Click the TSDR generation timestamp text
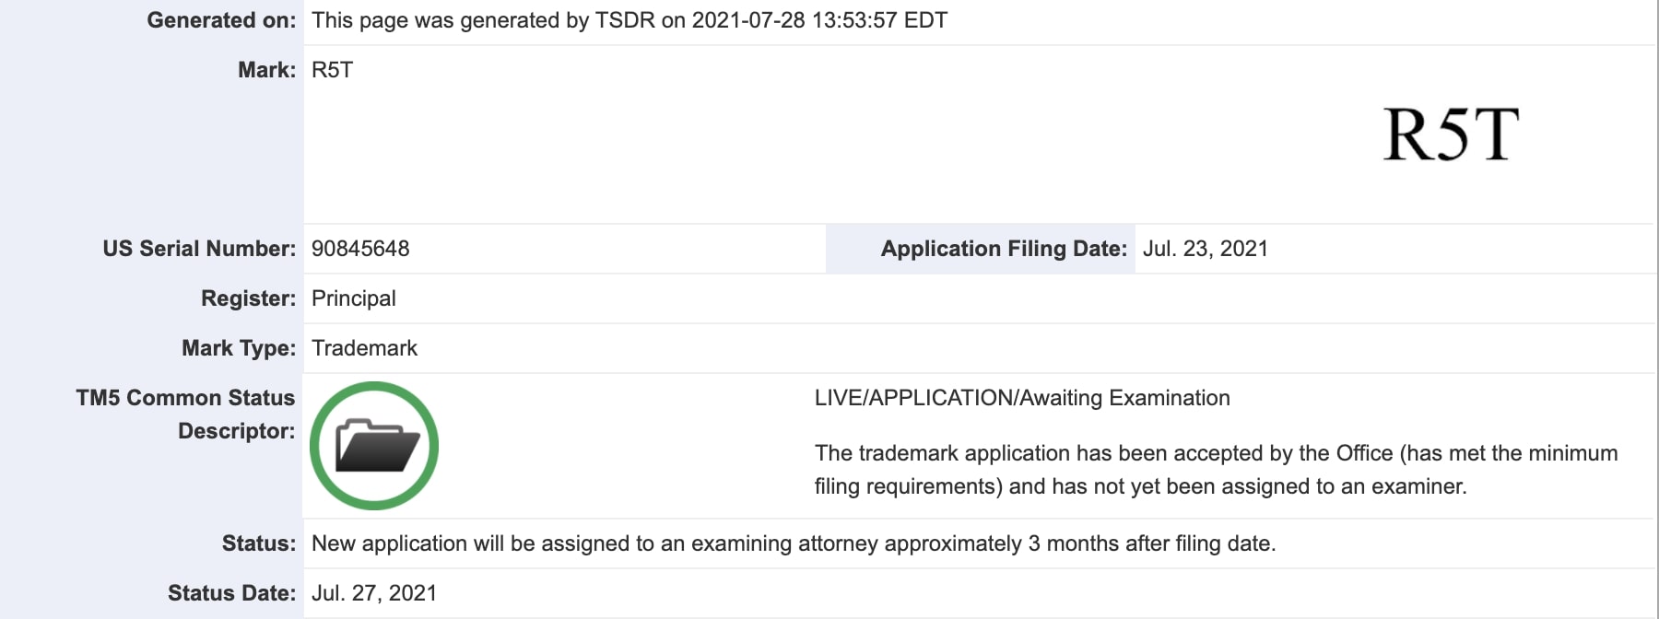 [x=629, y=20]
